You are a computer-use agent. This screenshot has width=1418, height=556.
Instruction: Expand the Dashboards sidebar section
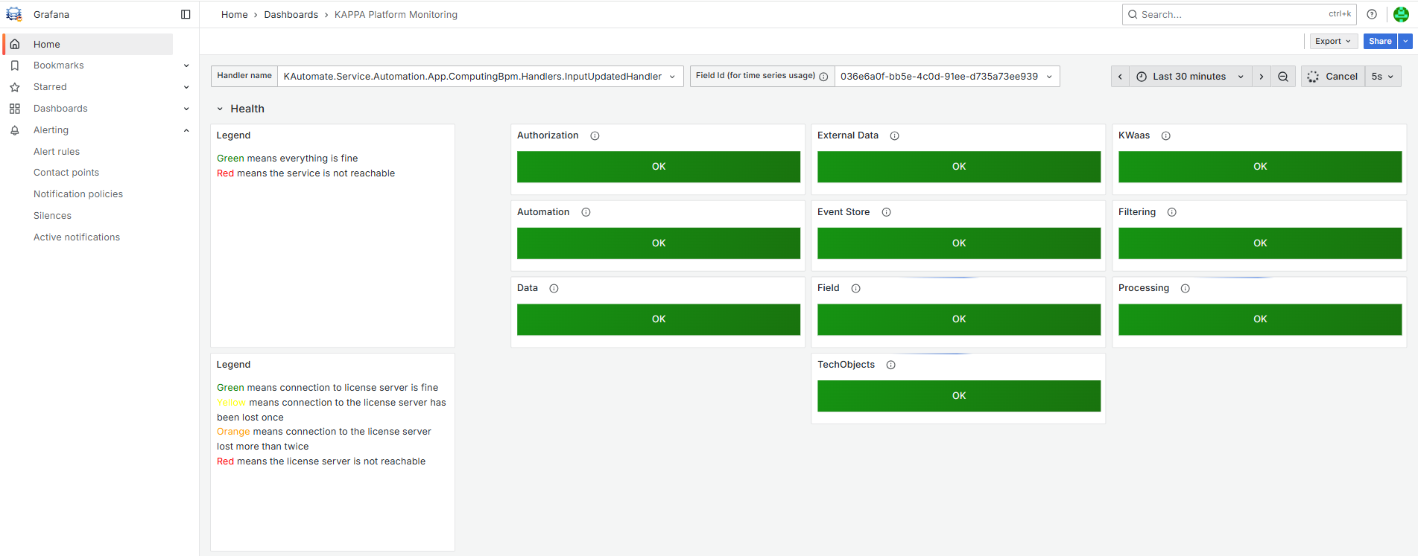[186, 109]
